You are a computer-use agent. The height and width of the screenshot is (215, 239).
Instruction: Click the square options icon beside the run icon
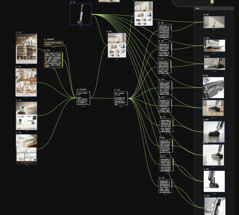(x=232, y=9)
